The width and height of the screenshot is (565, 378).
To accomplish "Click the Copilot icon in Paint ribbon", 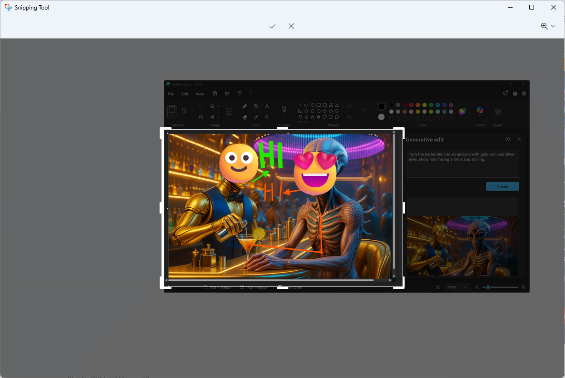I will (480, 111).
